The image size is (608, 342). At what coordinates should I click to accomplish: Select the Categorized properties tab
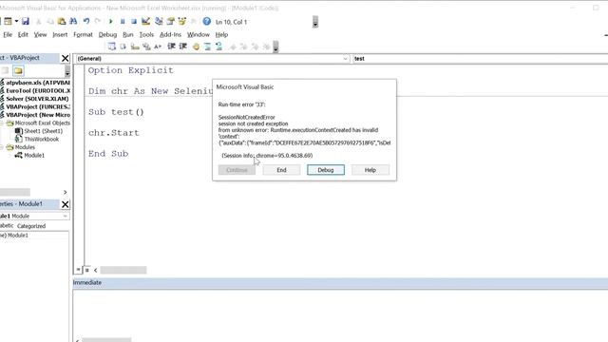coord(31,226)
